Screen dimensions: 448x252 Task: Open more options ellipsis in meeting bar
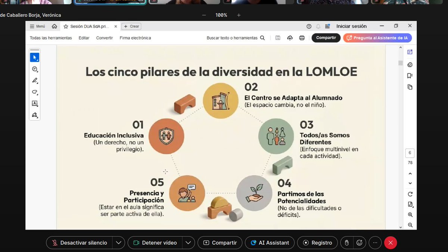pyautogui.click(x=375, y=243)
